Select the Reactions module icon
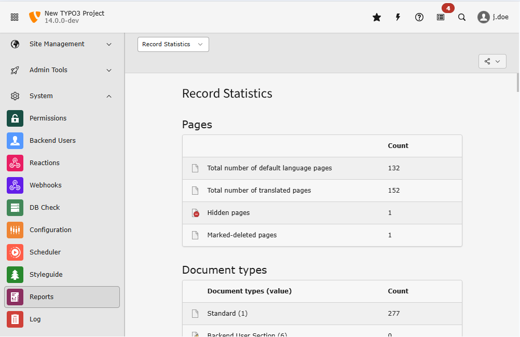Screen dimensions: 520x337 coord(15,163)
